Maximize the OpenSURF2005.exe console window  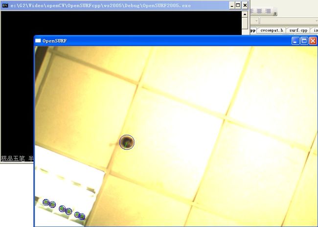(238, 5)
